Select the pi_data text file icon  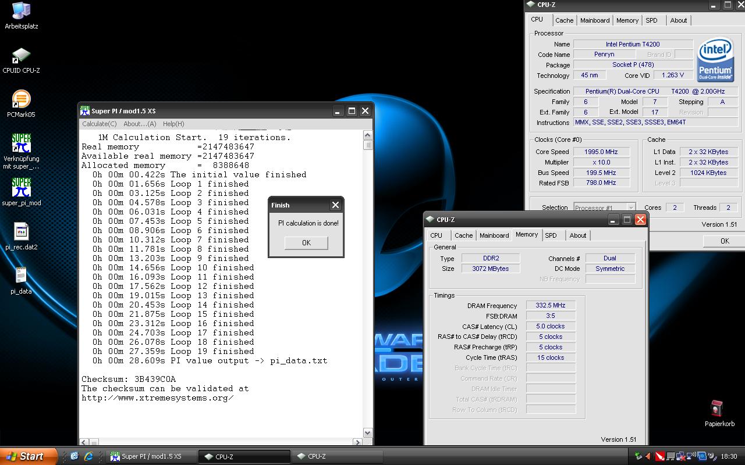click(21, 276)
